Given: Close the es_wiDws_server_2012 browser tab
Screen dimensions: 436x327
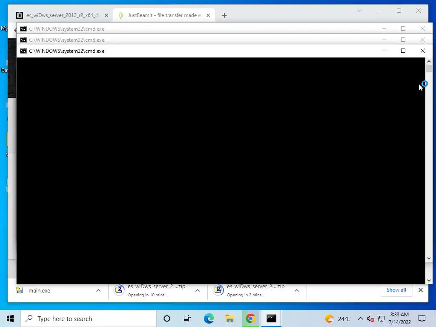Looking at the screenshot, I should [x=106, y=15].
